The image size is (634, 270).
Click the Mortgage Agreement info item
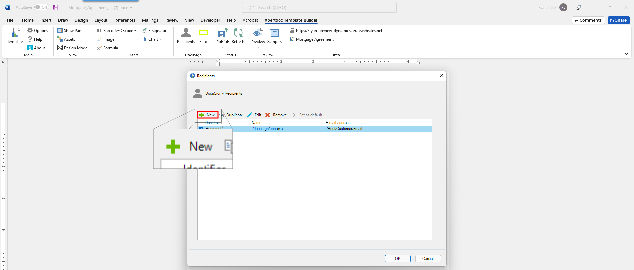point(312,39)
